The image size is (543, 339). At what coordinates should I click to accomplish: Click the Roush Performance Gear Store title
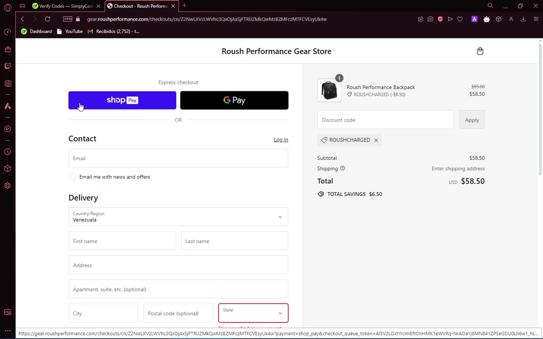277,51
